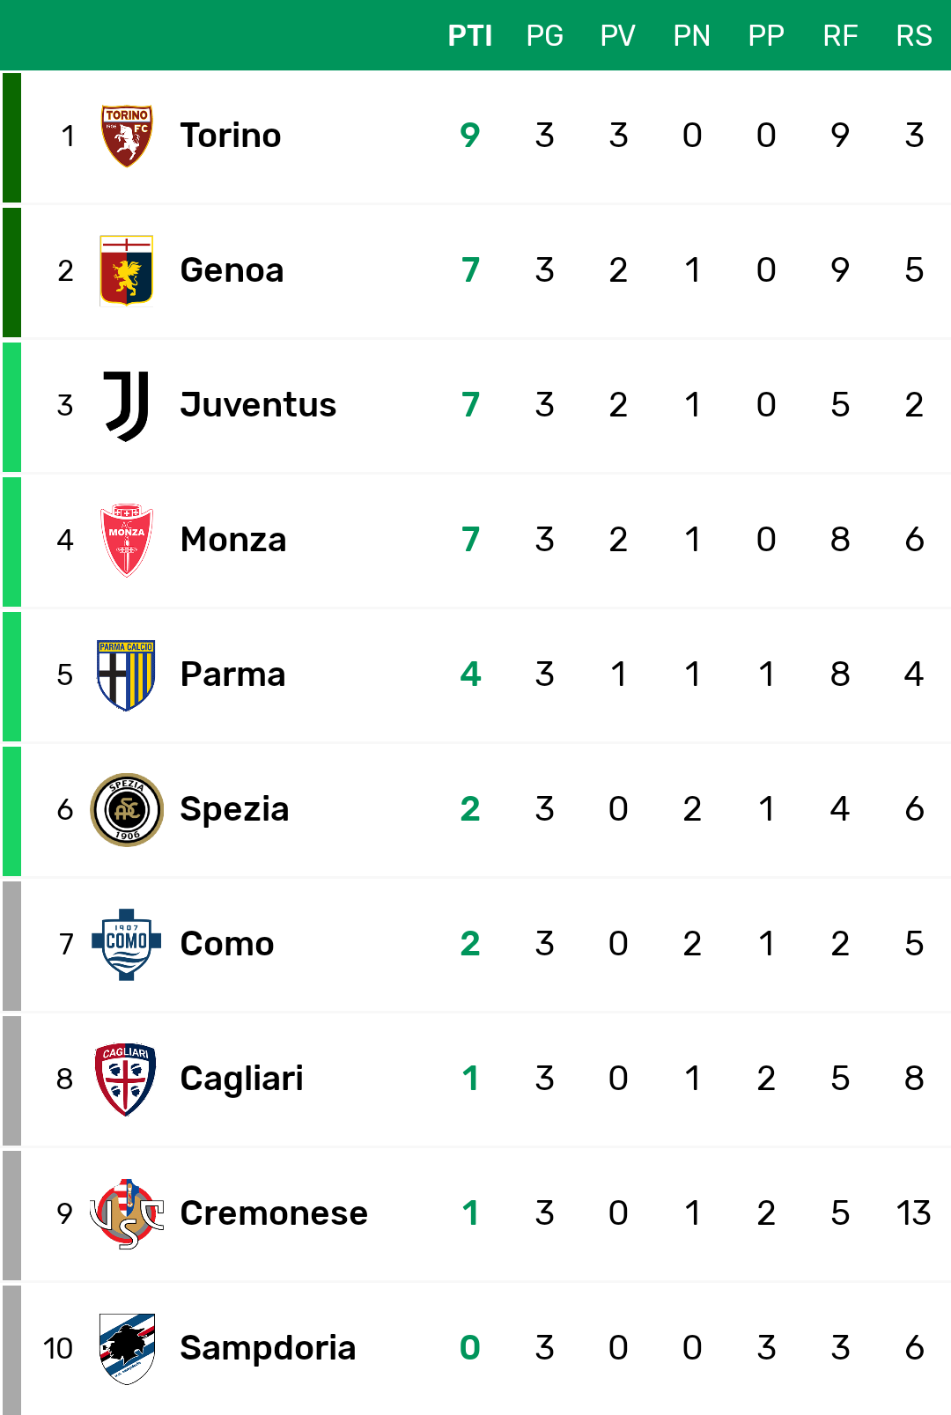Viewport: 951px width, 1415px height.
Task: Sort by the PTI column header
Action: (470, 36)
